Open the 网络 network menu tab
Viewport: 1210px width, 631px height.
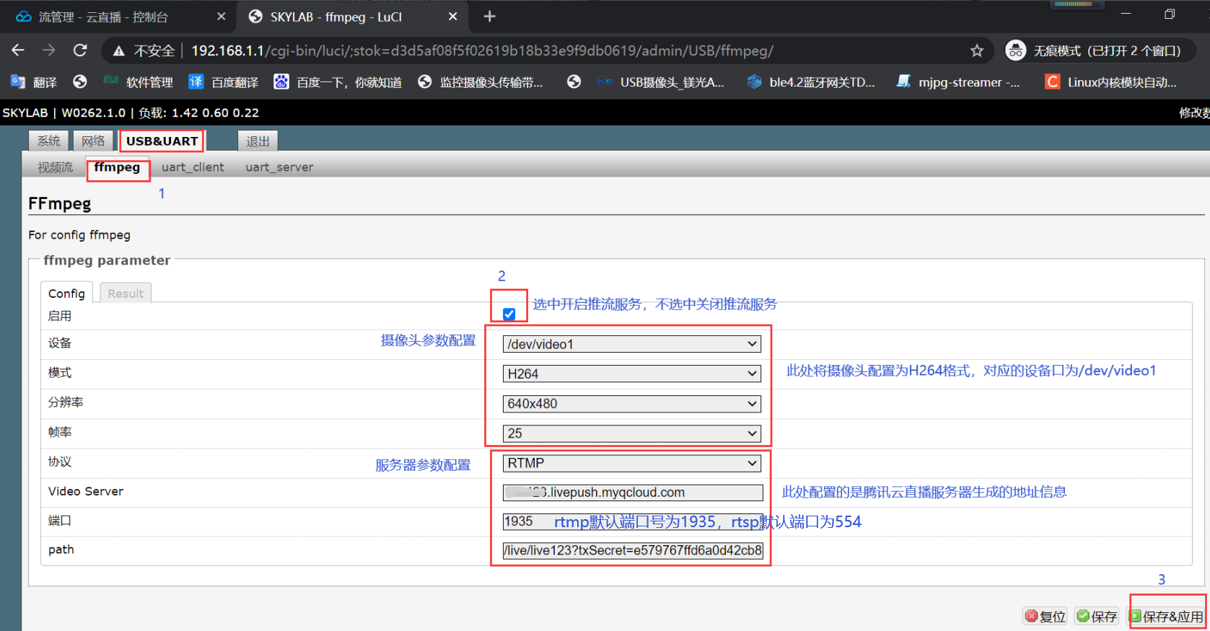click(x=93, y=141)
